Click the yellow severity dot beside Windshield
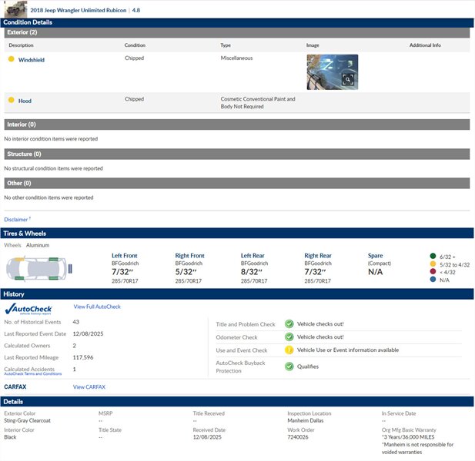 12,59
